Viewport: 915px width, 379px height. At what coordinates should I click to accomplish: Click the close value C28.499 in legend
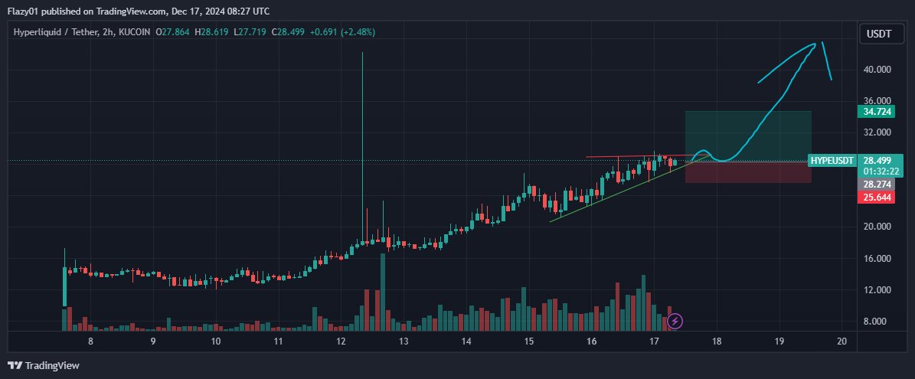[288, 32]
